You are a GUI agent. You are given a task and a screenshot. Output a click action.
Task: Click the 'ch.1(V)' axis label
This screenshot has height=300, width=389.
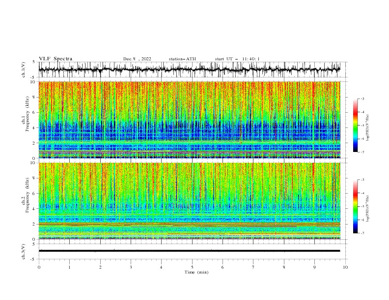24,70
